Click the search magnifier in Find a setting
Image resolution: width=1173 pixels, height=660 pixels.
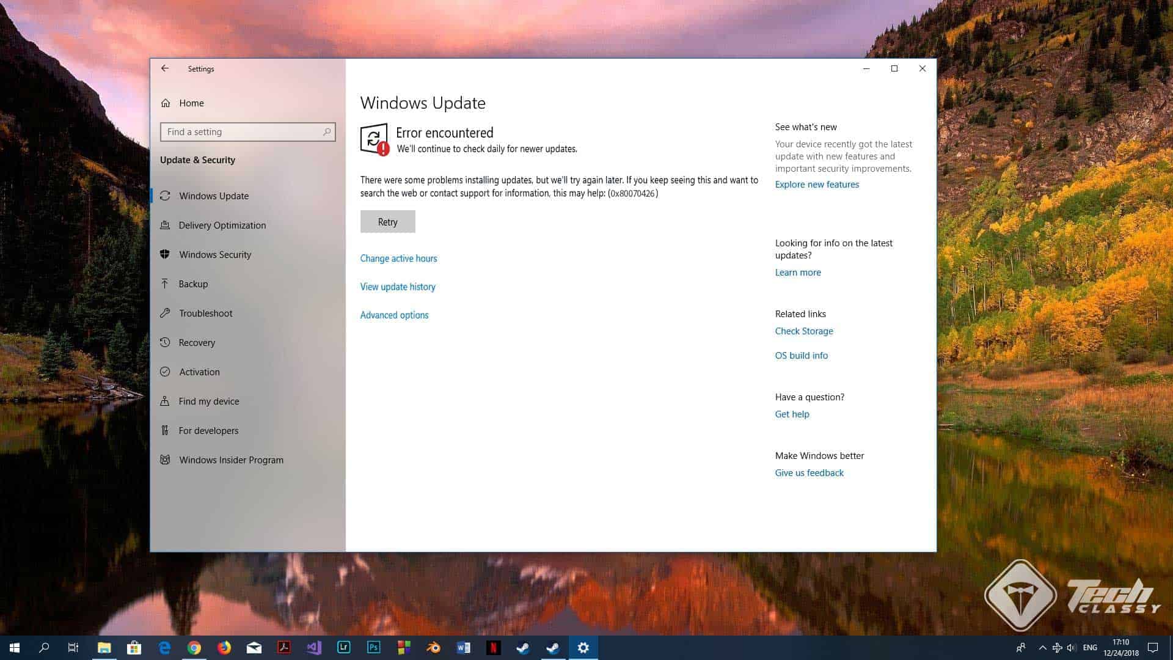[327, 131]
